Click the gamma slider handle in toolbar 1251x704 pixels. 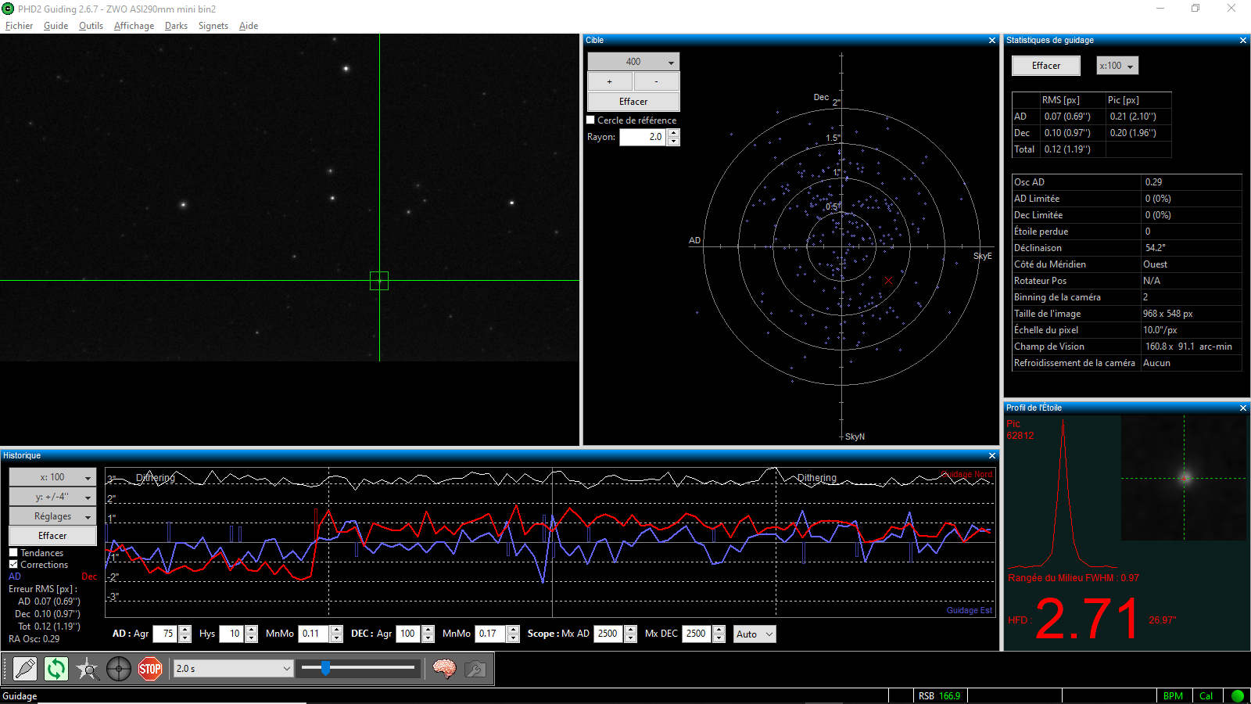click(x=325, y=668)
